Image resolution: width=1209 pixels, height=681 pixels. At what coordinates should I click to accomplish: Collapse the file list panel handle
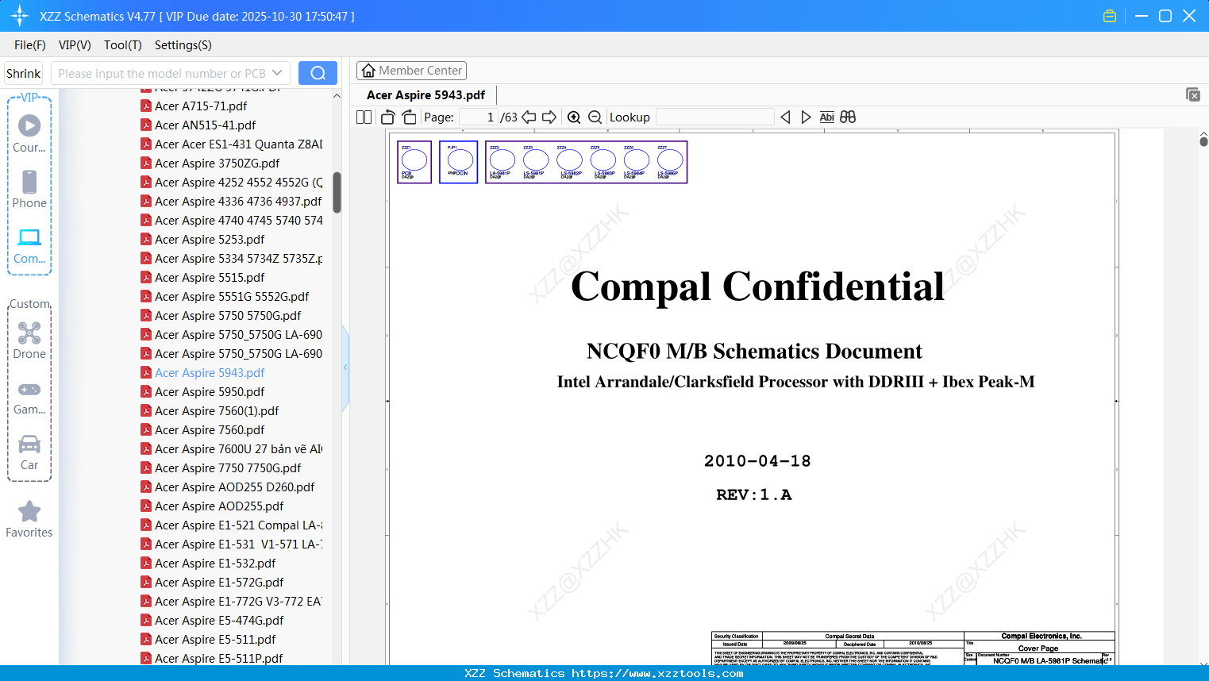click(345, 367)
